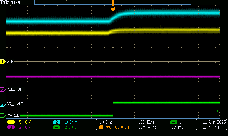
Task: Click the record overview bar at top
Action: [113, 2]
